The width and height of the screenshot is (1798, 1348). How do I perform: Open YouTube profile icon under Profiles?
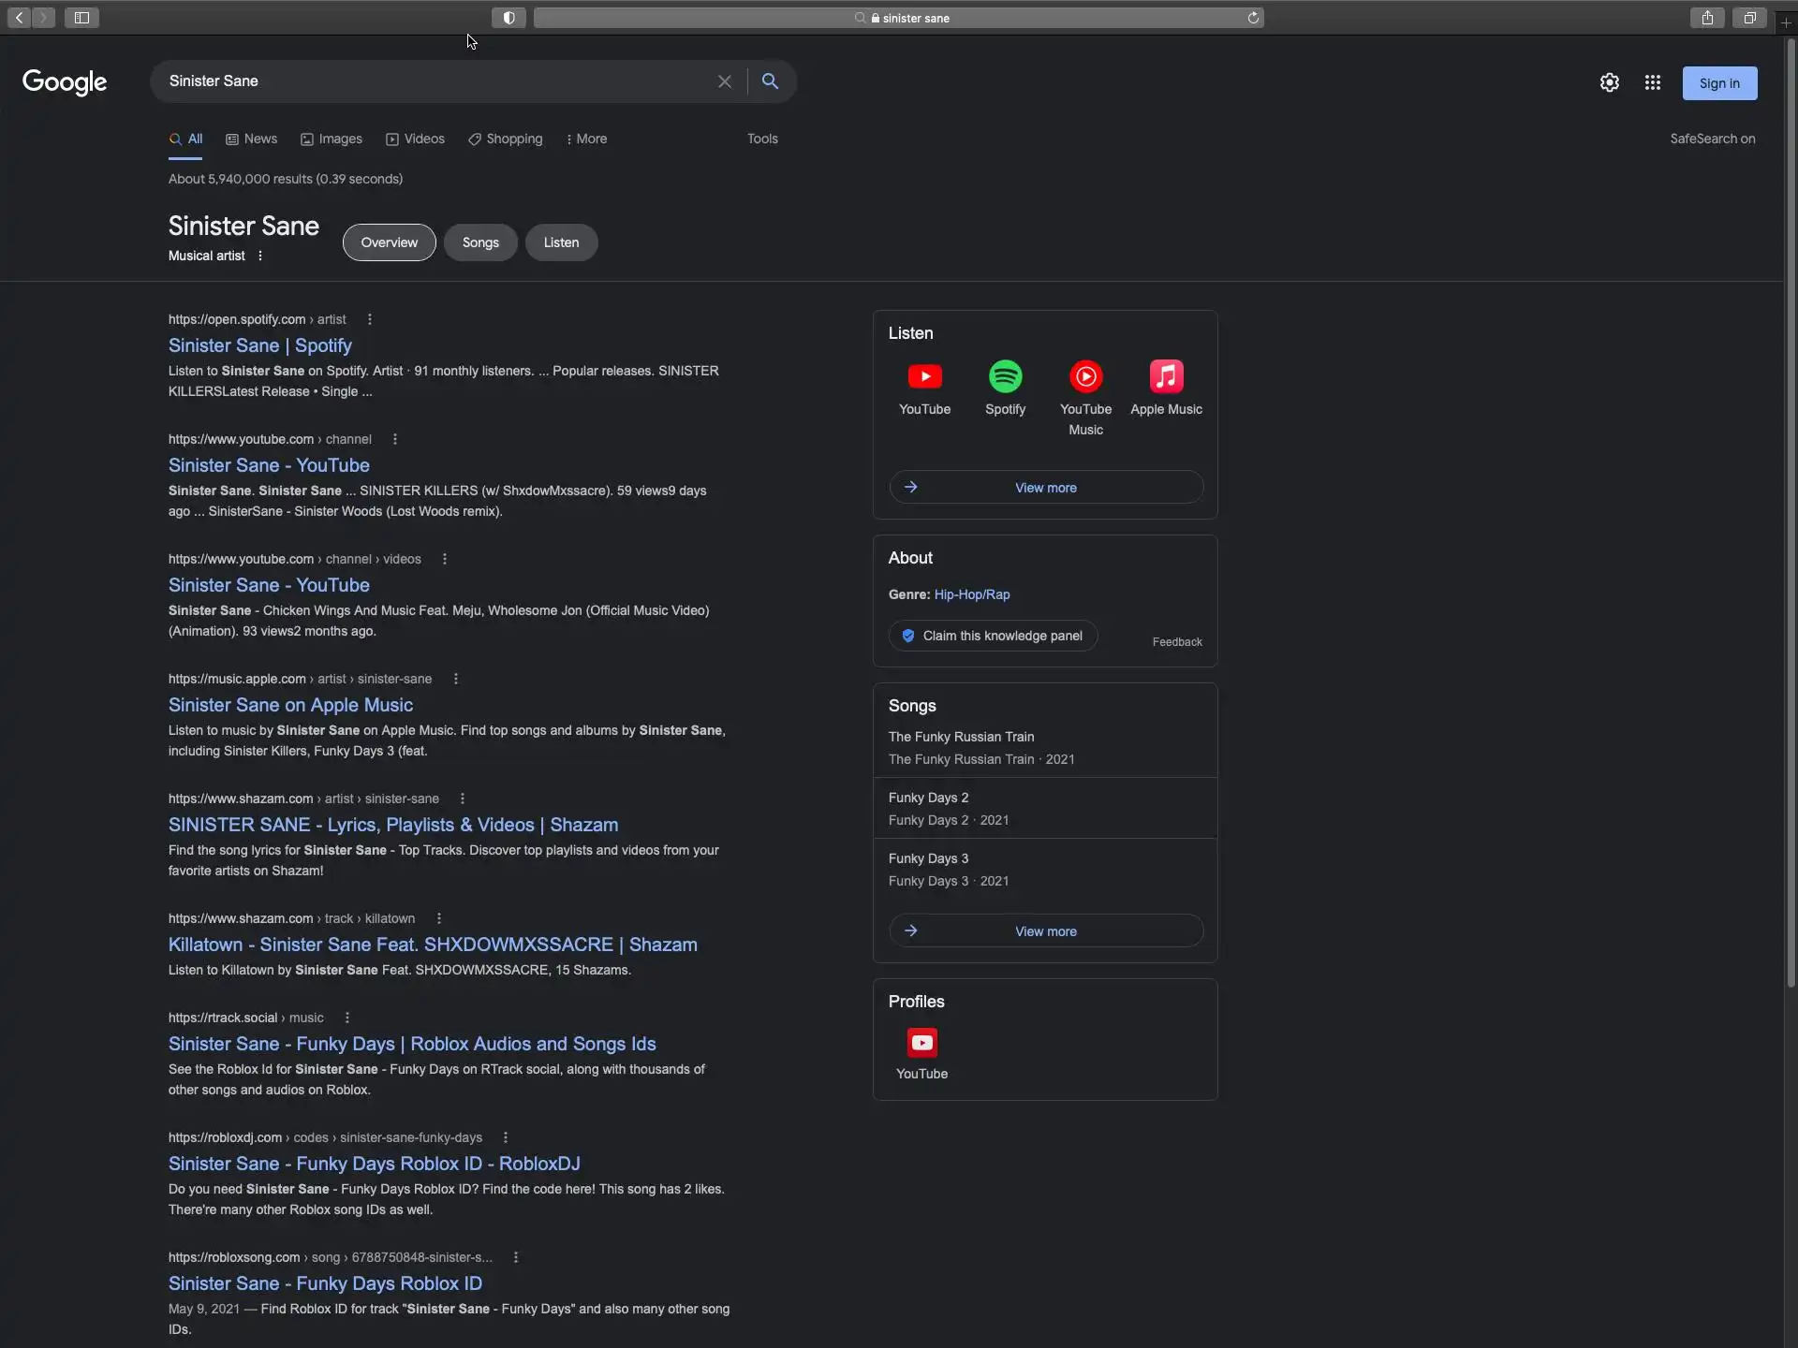(x=921, y=1043)
